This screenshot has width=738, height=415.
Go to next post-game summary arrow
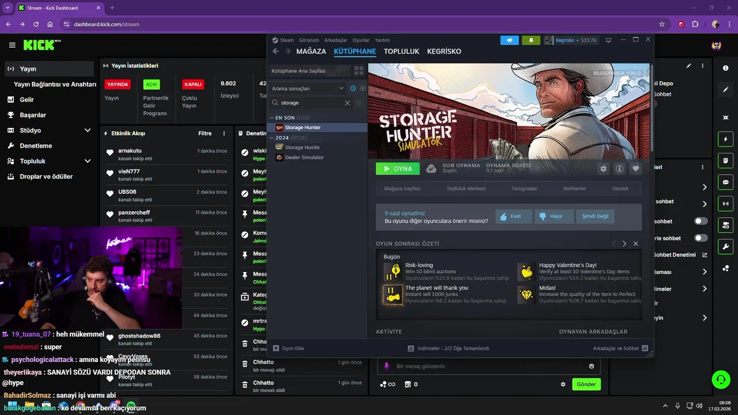point(624,244)
